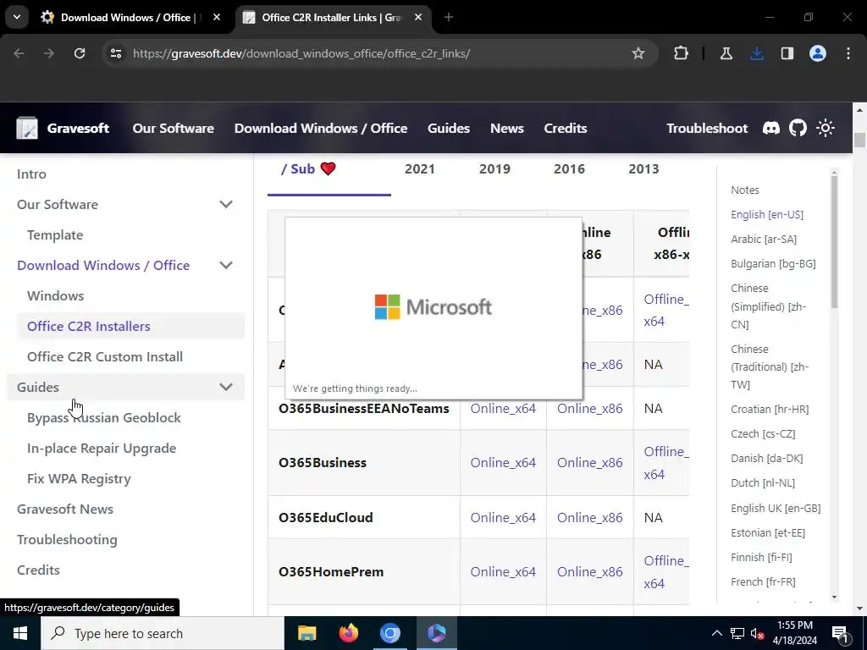Viewport: 867px width, 650px height.
Task: Download O365Business Offline x64 link
Action: pos(665,463)
